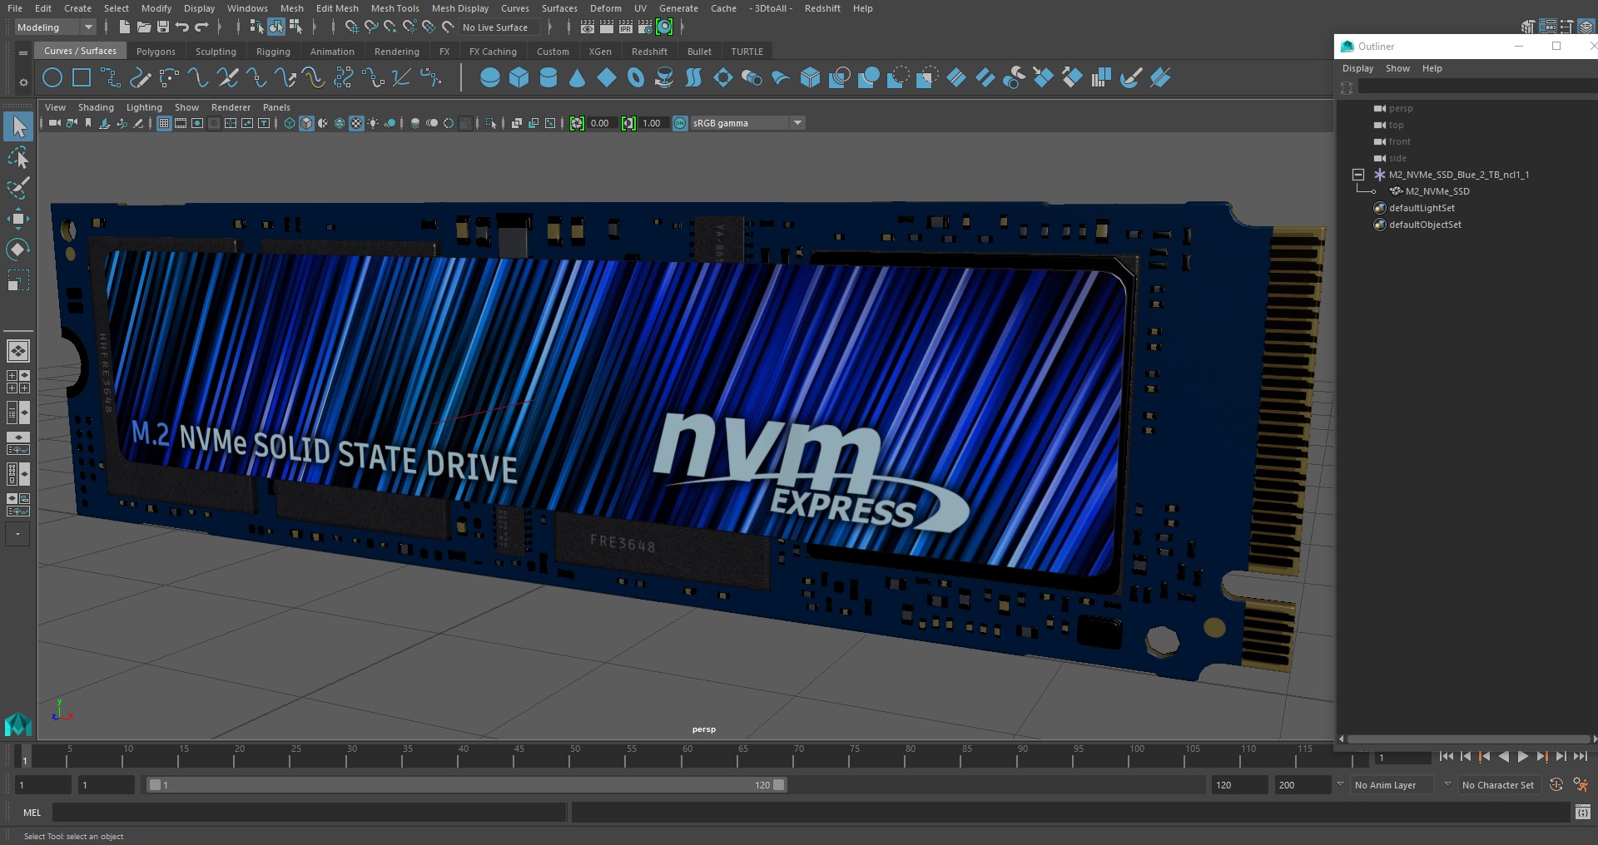Image resolution: width=1598 pixels, height=845 pixels.
Task: Click the New scene icon
Action: click(x=124, y=27)
